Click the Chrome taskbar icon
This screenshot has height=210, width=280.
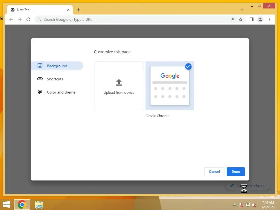click(22, 205)
